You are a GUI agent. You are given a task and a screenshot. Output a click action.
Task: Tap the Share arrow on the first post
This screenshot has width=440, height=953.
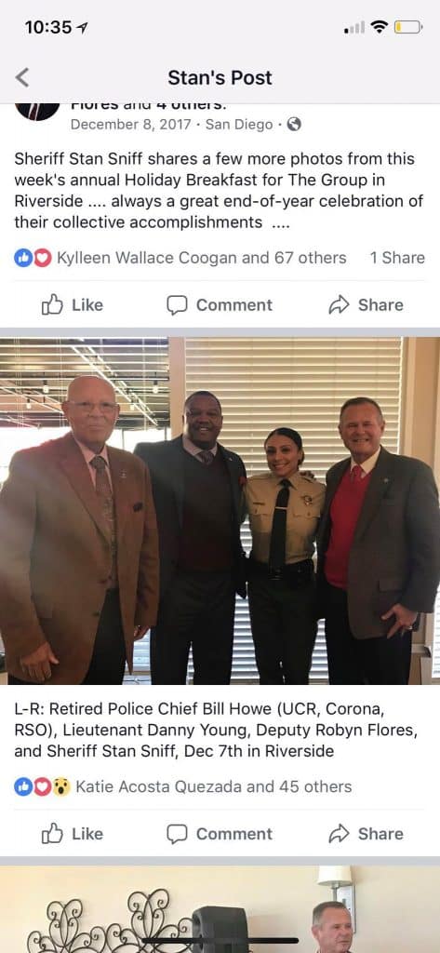(x=366, y=305)
